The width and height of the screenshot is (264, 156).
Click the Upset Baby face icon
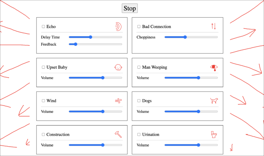pyautogui.click(x=118, y=67)
